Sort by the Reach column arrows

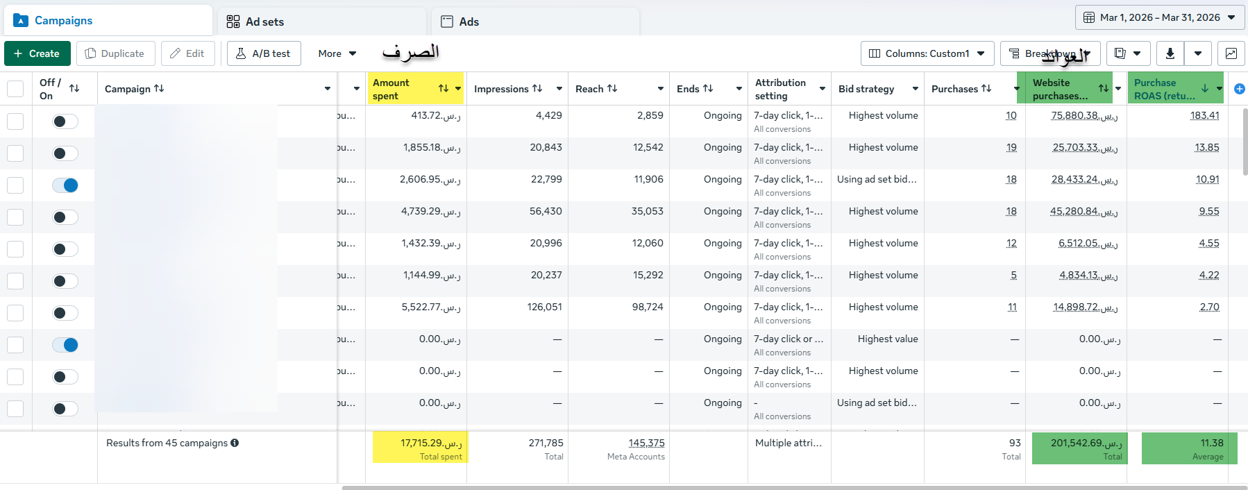(x=612, y=89)
